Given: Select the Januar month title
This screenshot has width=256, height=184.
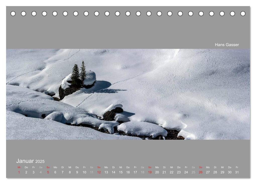Looking at the screenshot, I should pos(25,161).
